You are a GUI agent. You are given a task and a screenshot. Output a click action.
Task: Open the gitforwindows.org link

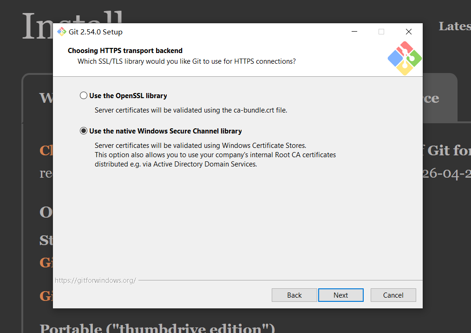[95, 280]
